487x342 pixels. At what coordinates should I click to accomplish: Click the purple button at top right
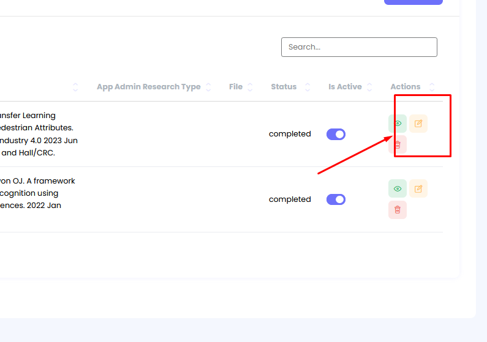pyautogui.click(x=413, y=2)
